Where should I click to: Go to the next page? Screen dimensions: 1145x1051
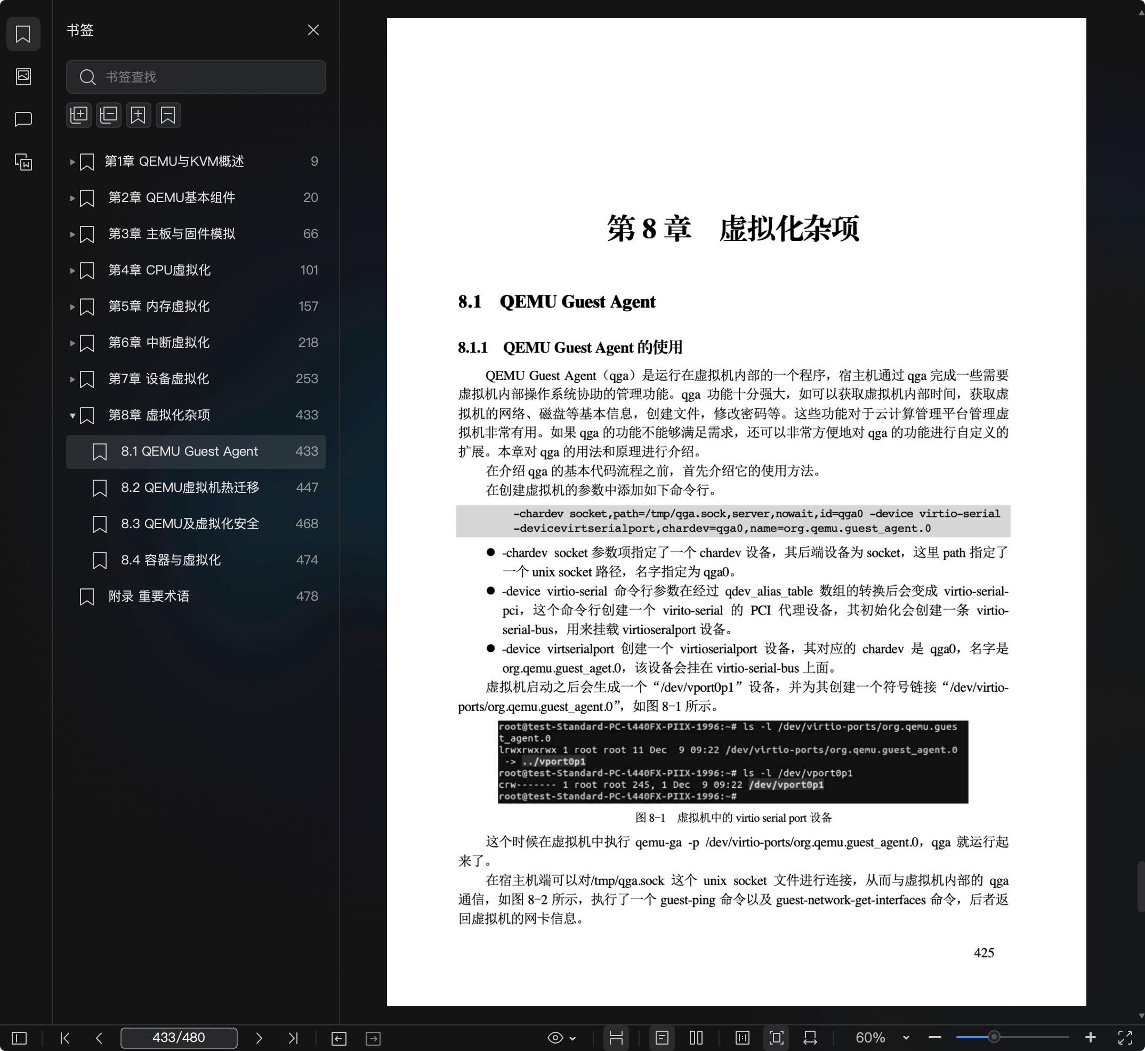coord(259,1038)
